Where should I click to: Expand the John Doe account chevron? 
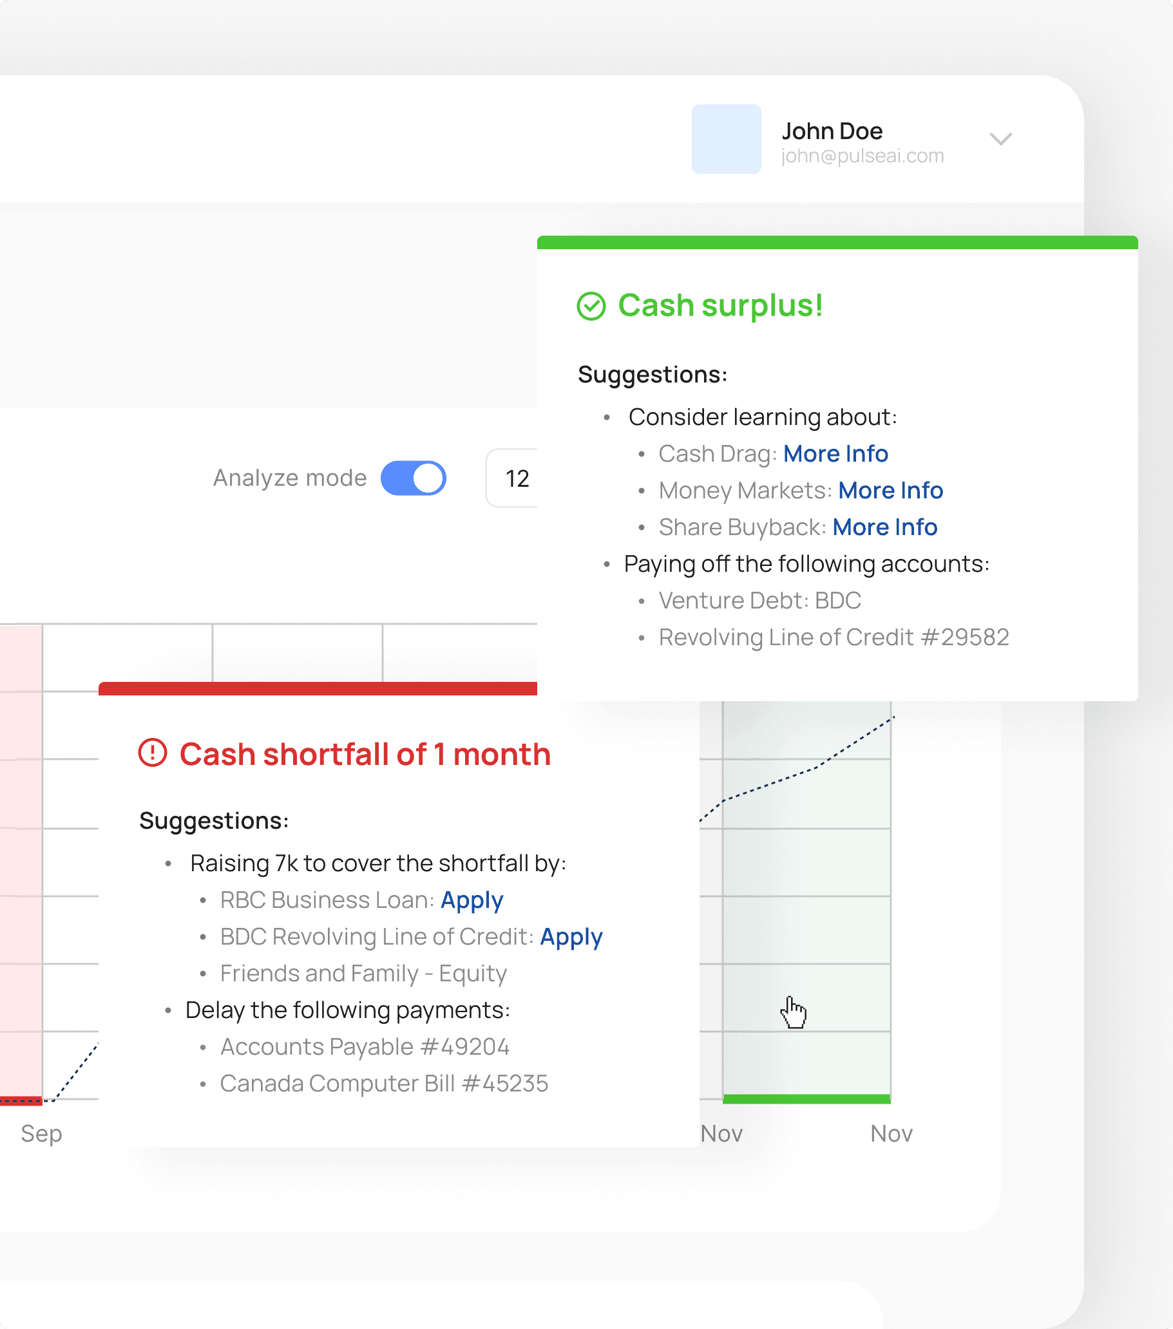click(x=1000, y=139)
